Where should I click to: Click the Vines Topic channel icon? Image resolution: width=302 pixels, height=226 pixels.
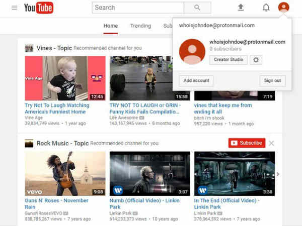click(x=29, y=48)
